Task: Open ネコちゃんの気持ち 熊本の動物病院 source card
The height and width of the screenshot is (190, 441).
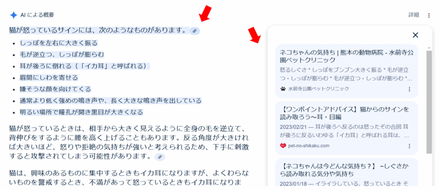Action: coord(347,71)
